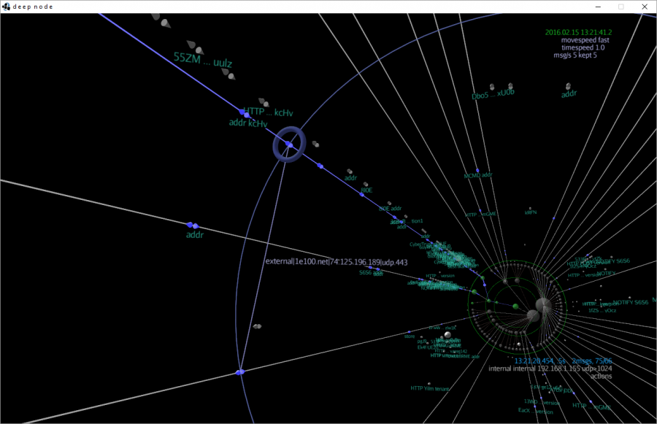The height and width of the screenshot is (424, 657).
Task: Click the 'msg/s 5 kept 5' status text
Action: tap(575, 55)
